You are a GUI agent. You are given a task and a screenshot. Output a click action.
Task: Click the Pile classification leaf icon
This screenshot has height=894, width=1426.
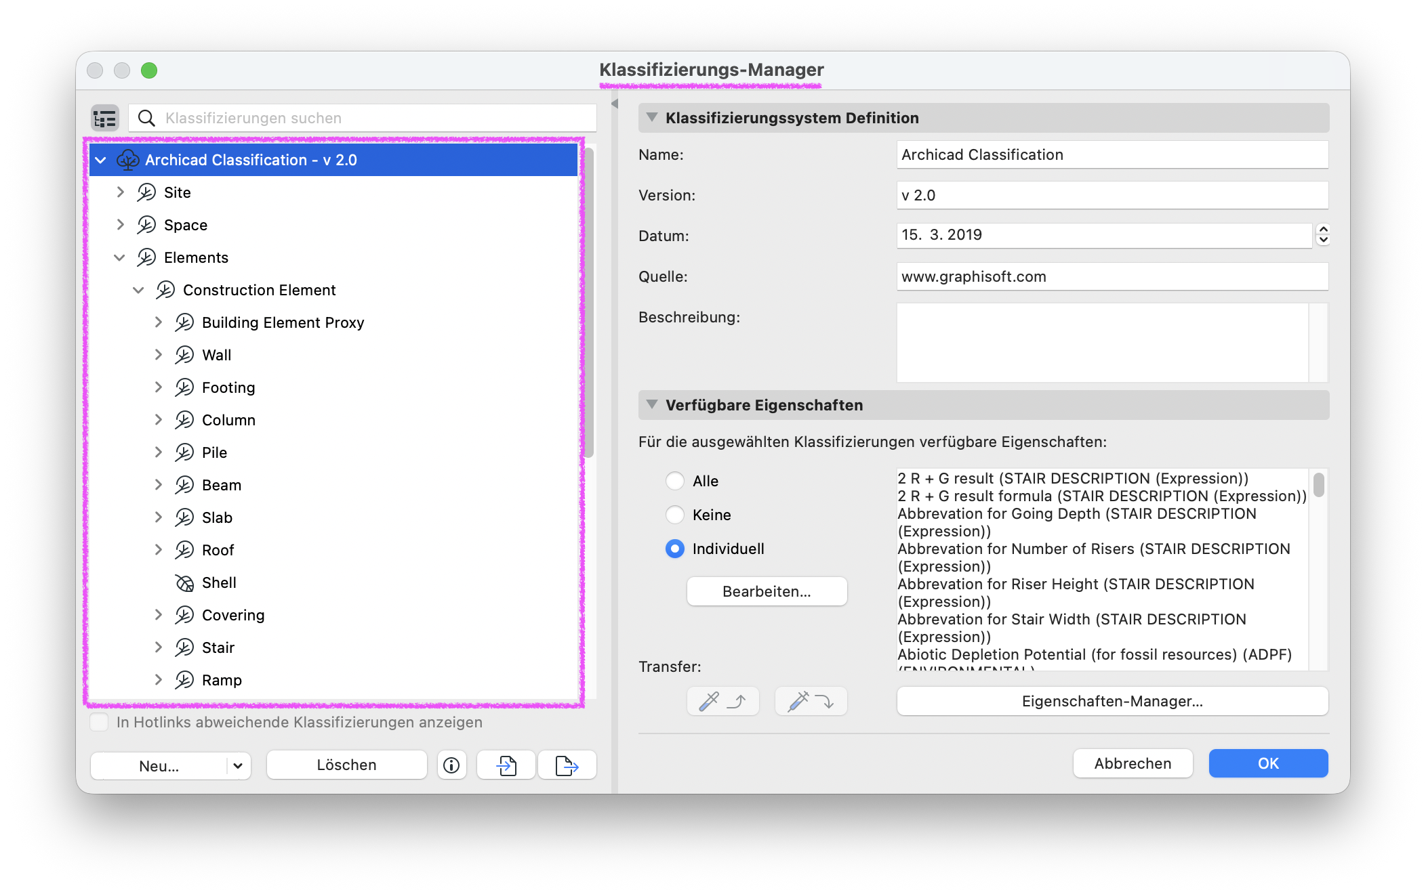tap(184, 452)
